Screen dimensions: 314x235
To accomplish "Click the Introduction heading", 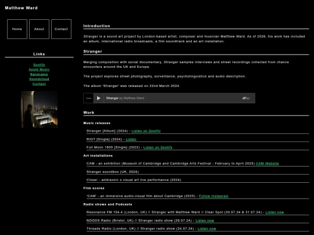I will point(97,26).
